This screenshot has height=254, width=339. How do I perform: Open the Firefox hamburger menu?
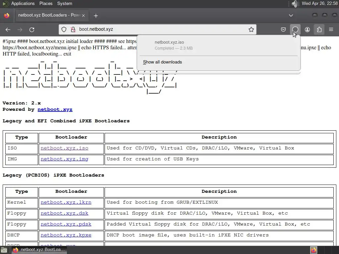[x=331, y=29]
